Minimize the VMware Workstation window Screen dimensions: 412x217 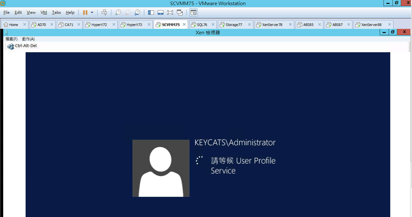[x=388, y=3]
